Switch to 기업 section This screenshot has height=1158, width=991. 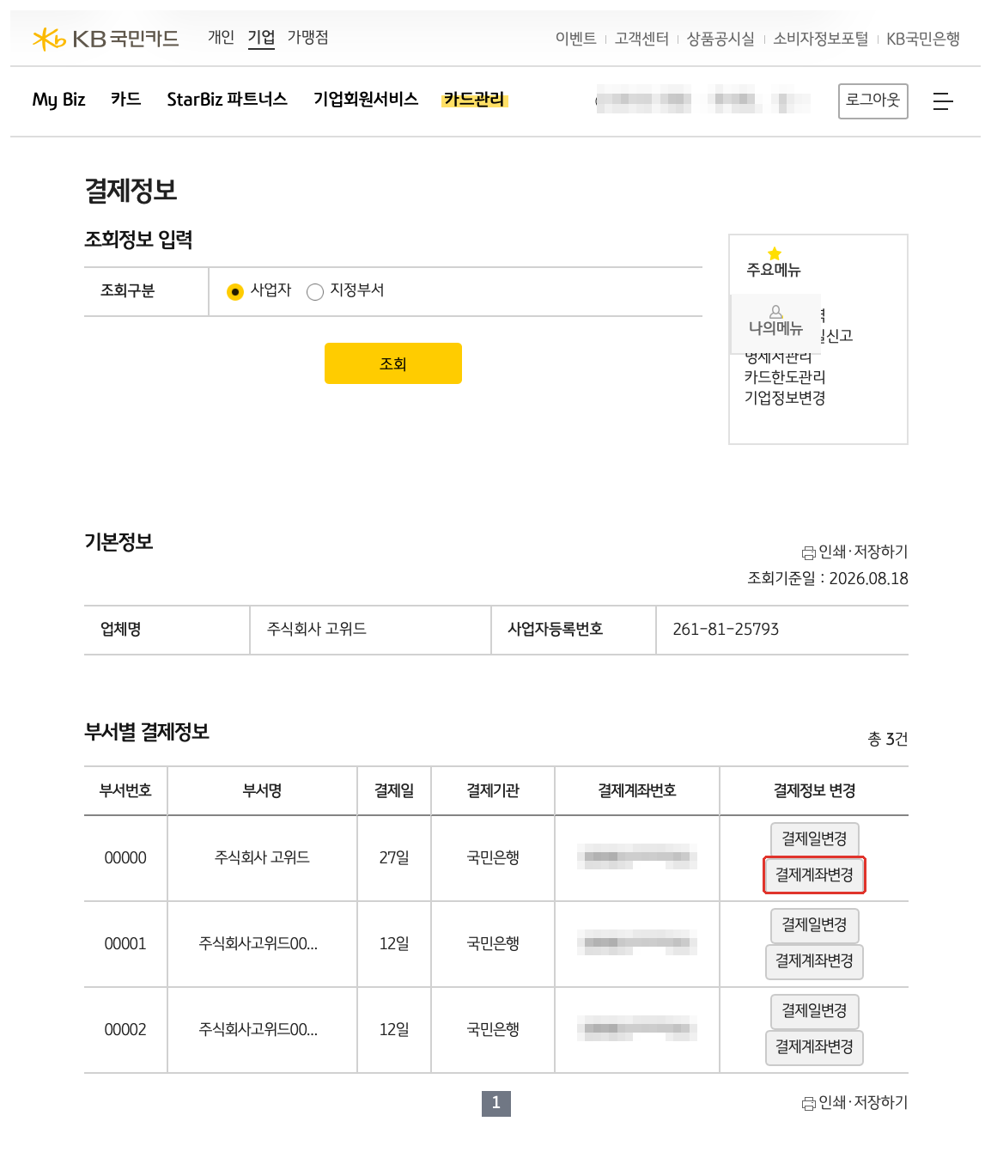click(261, 37)
